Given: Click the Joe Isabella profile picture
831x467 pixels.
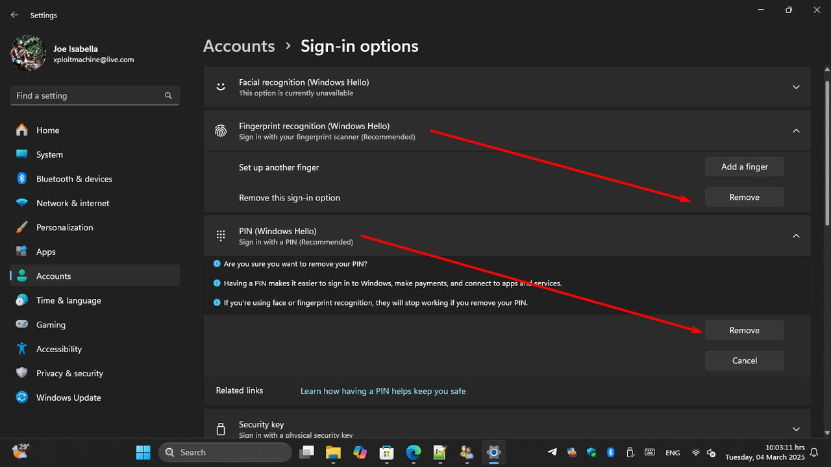Looking at the screenshot, I should (28, 53).
